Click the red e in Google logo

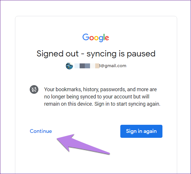tap(106, 38)
